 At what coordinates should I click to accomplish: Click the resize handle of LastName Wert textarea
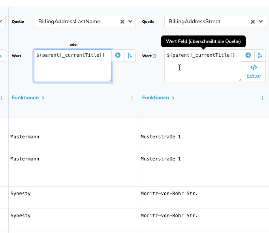click(x=110, y=80)
